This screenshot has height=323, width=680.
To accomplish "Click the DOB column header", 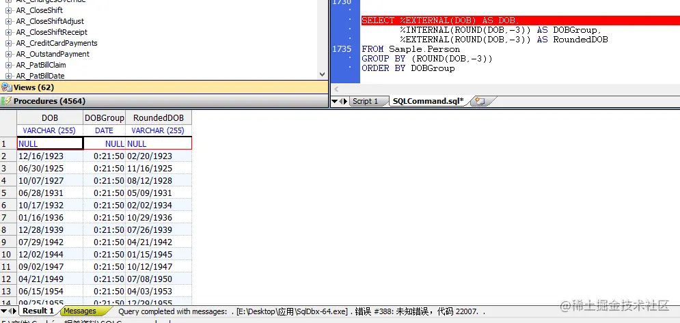I will tap(50, 118).
